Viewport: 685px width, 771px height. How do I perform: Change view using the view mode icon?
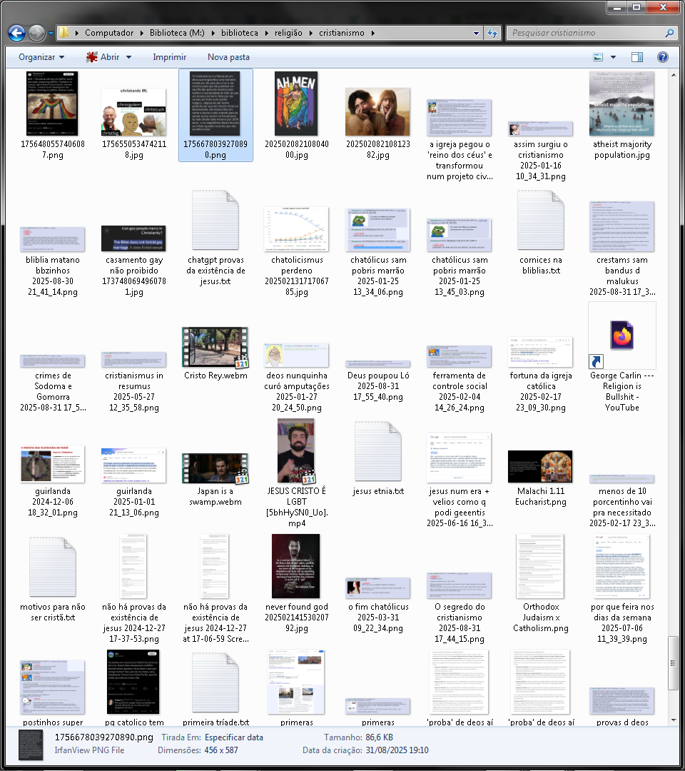pos(598,57)
